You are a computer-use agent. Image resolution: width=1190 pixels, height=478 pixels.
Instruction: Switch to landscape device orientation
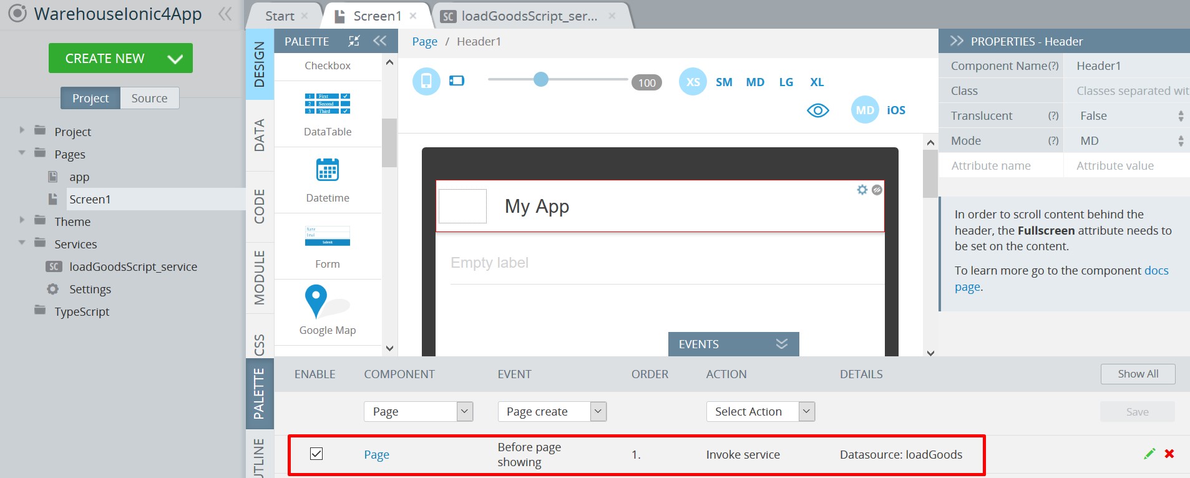tap(457, 80)
